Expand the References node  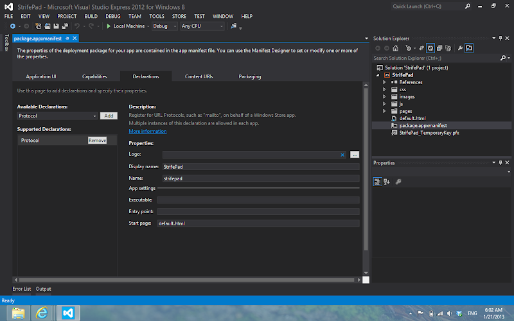click(x=384, y=82)
